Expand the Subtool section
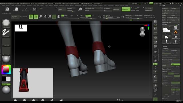Viewport: 183px width, 103px height. [x=165, y=46]
